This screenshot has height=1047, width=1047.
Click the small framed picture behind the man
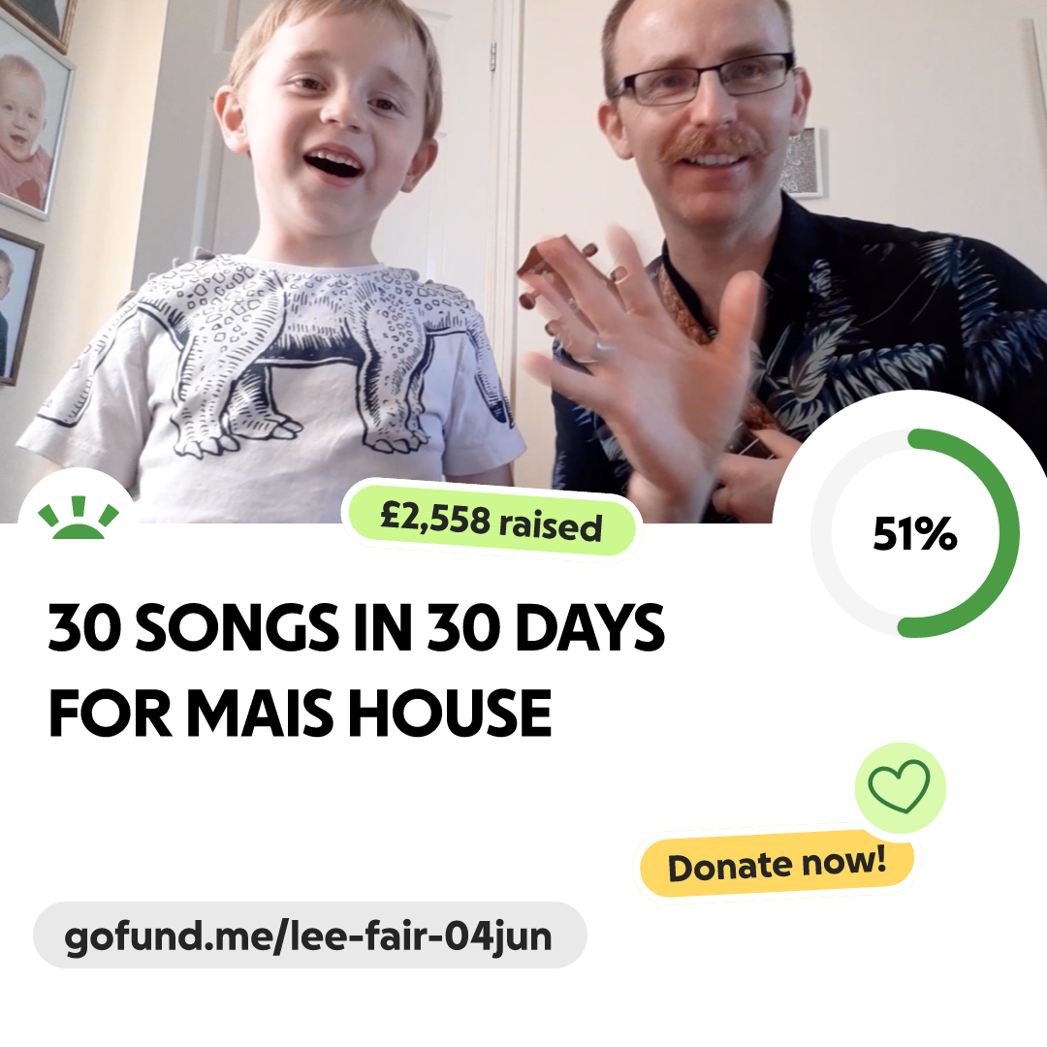click(x=802, y=162)
